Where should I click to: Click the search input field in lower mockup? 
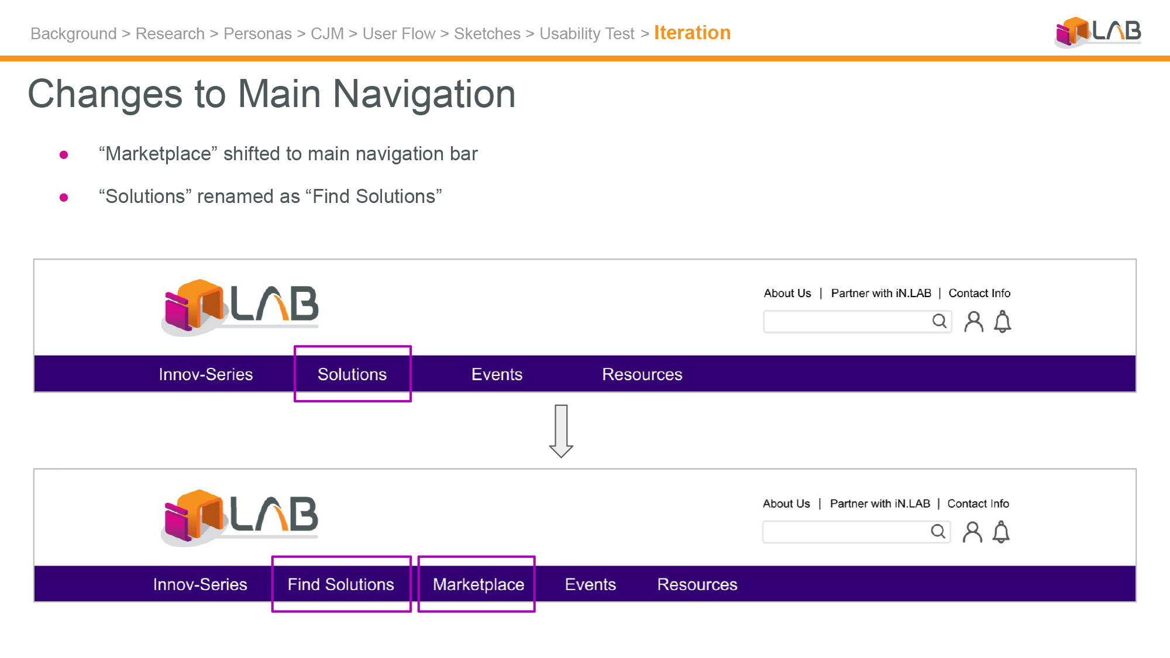(856, 532)
